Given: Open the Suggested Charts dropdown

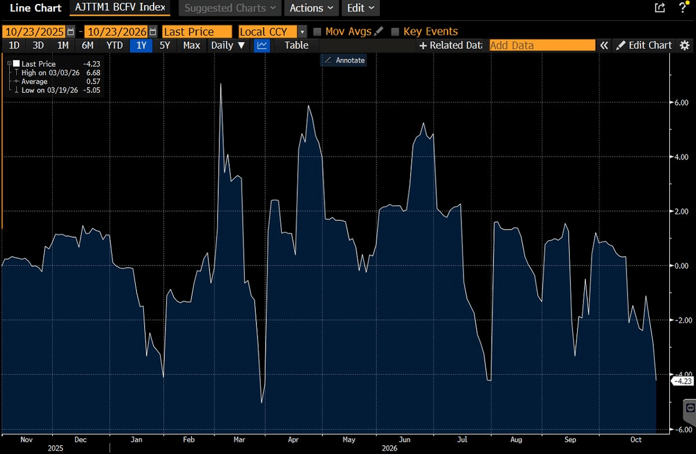Looking at the screenshot, I should pos(230,8).
